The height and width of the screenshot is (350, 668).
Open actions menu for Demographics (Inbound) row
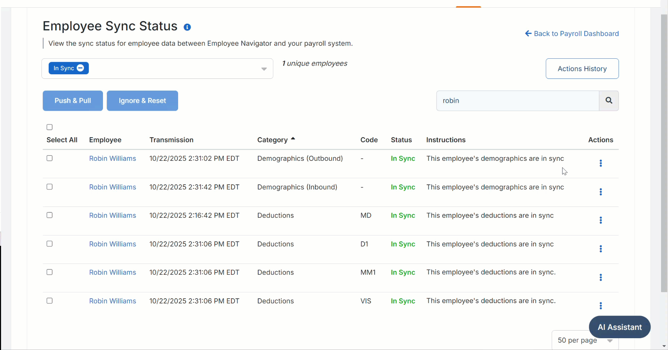click(601, 192)
